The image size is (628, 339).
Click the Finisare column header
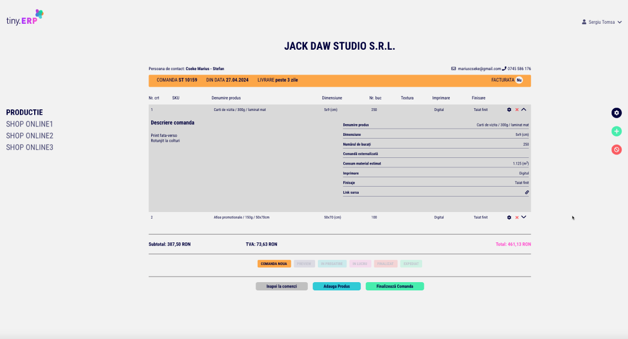[478, 98]
